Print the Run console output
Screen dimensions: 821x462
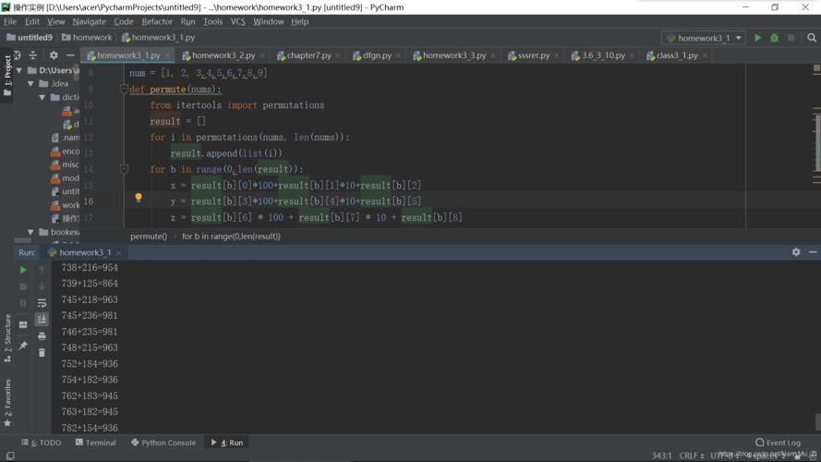42,336
